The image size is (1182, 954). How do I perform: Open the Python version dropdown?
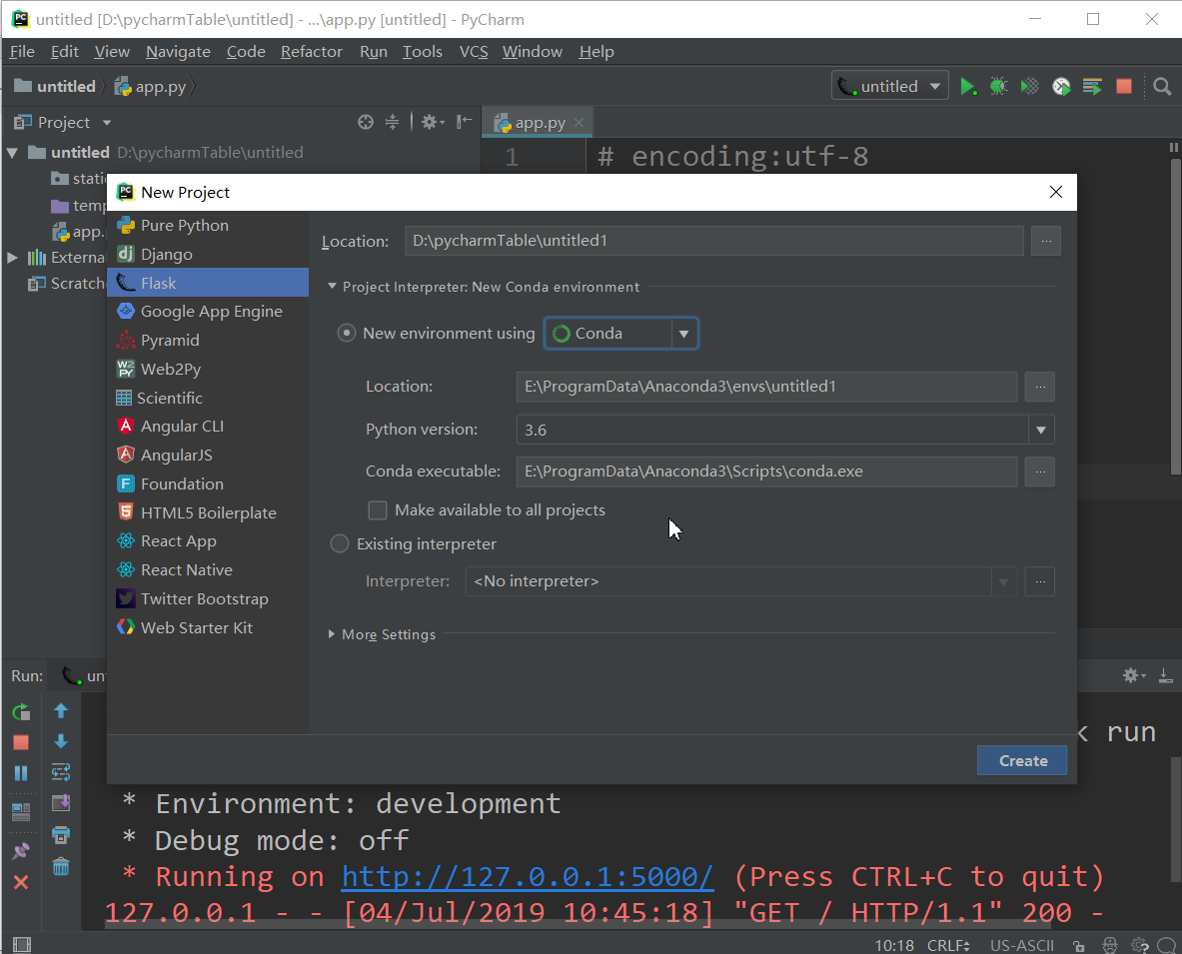(x=1041, y=430)
